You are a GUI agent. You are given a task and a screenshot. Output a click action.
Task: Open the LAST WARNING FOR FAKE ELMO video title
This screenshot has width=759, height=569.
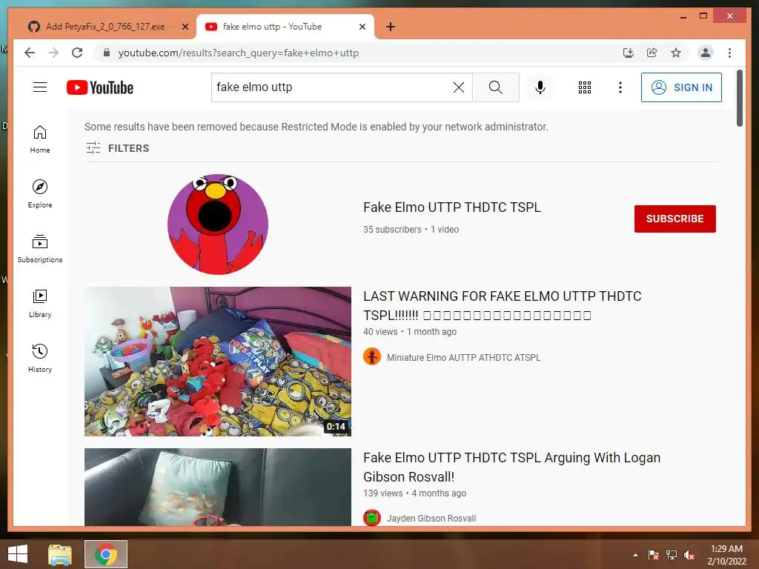pos(502,305)
